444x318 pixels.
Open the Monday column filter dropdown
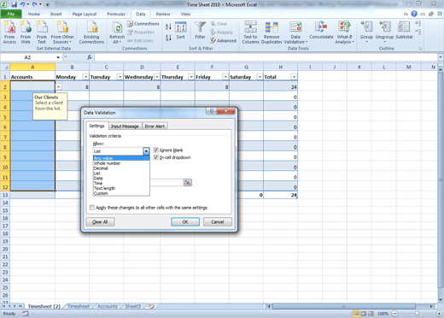click(x=85, y=77)
